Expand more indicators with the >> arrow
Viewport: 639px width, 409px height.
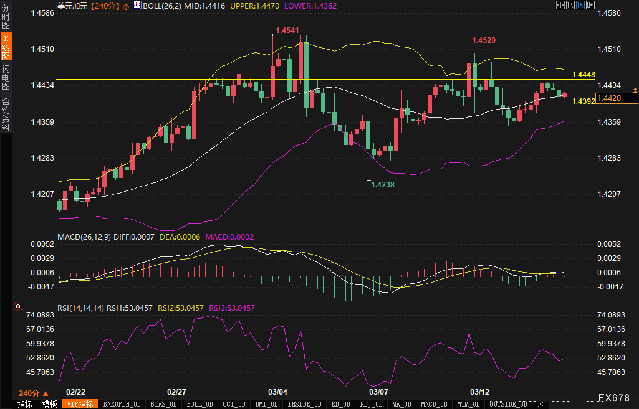coord(541,404)
